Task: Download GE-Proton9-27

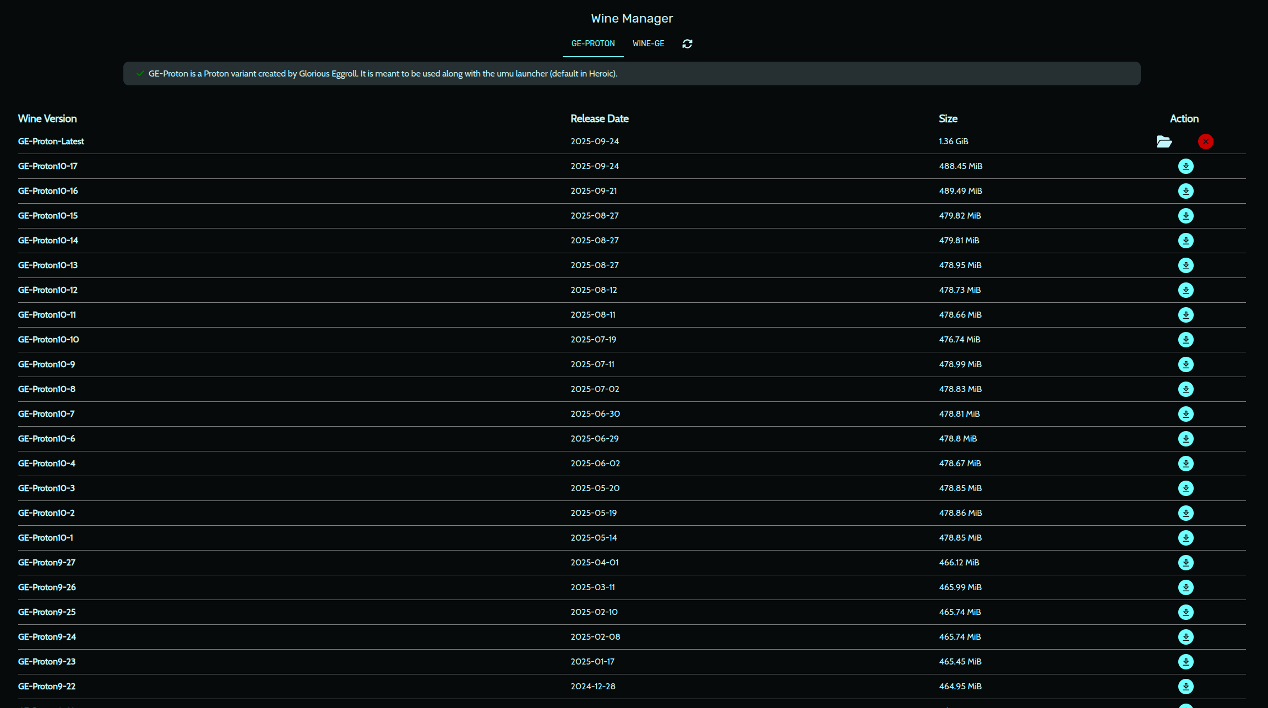Action: click(x=1185, y=563)
